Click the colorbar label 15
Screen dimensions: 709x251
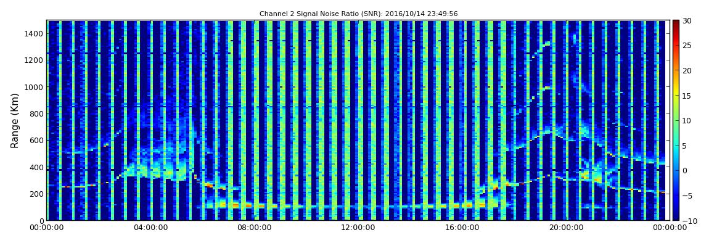tap(687, 96)
